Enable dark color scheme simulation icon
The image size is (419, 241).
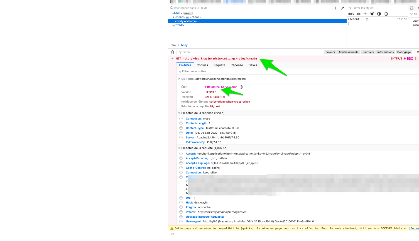click(379, 13)
